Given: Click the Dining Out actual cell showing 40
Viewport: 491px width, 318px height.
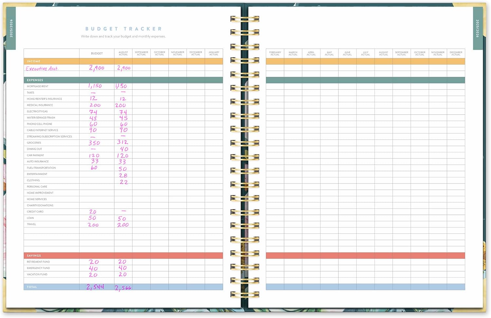Looking at the screenshot, I should tap(124, 149).
